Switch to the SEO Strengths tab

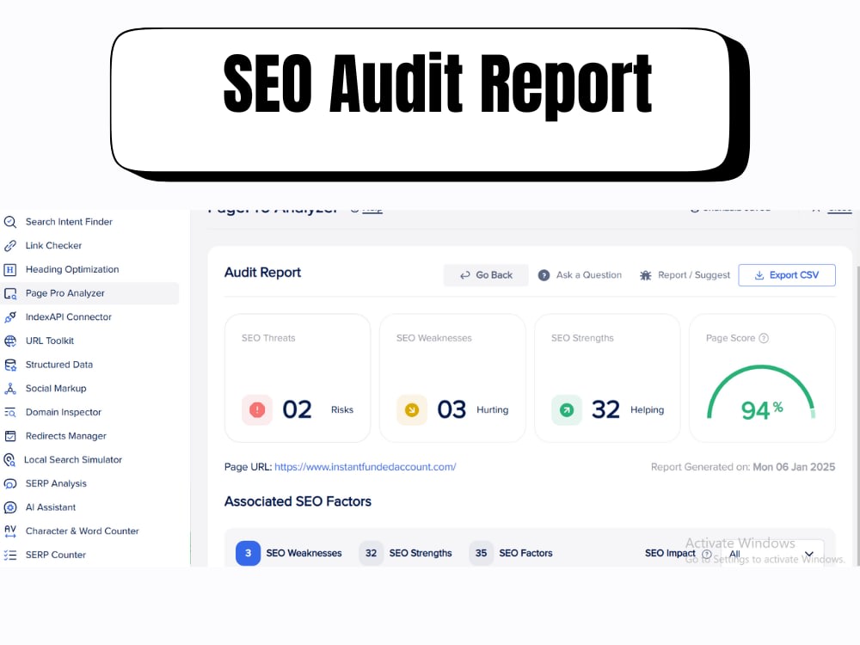(x=405, y=553)
